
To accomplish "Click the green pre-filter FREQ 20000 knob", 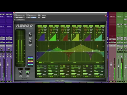I will 28,73.
